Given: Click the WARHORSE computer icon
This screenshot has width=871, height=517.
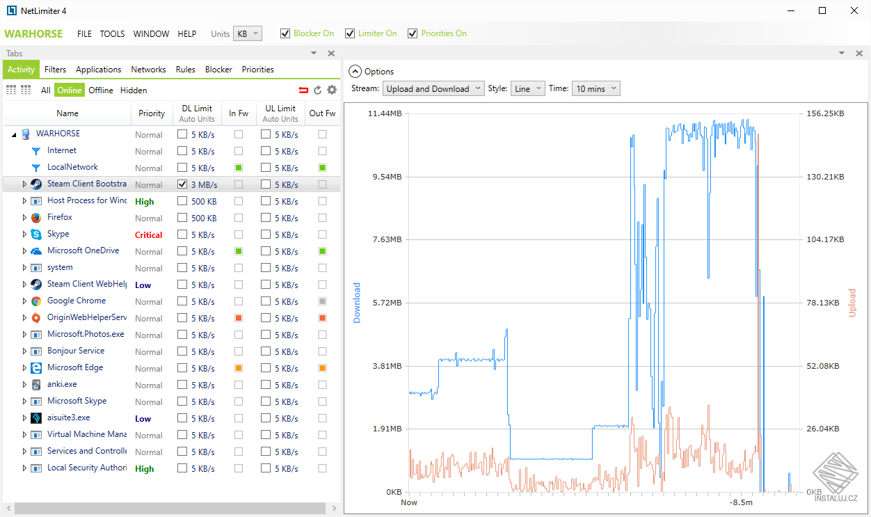Looking at the screenshot, I should (26, 134).
